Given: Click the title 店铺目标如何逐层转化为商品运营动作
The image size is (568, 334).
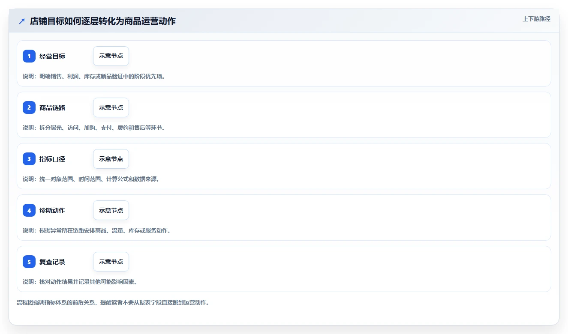Looking at the screenshot, I should click(103, 21).
